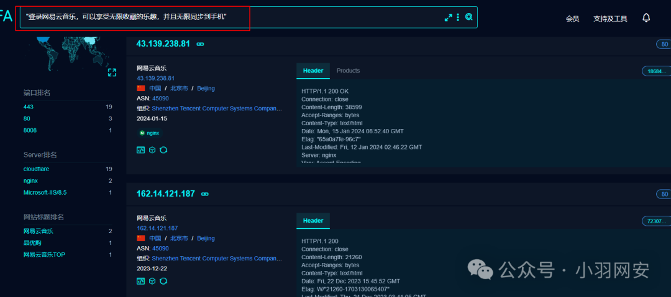Click the 'Content-Length: 21260' header line

331,257
